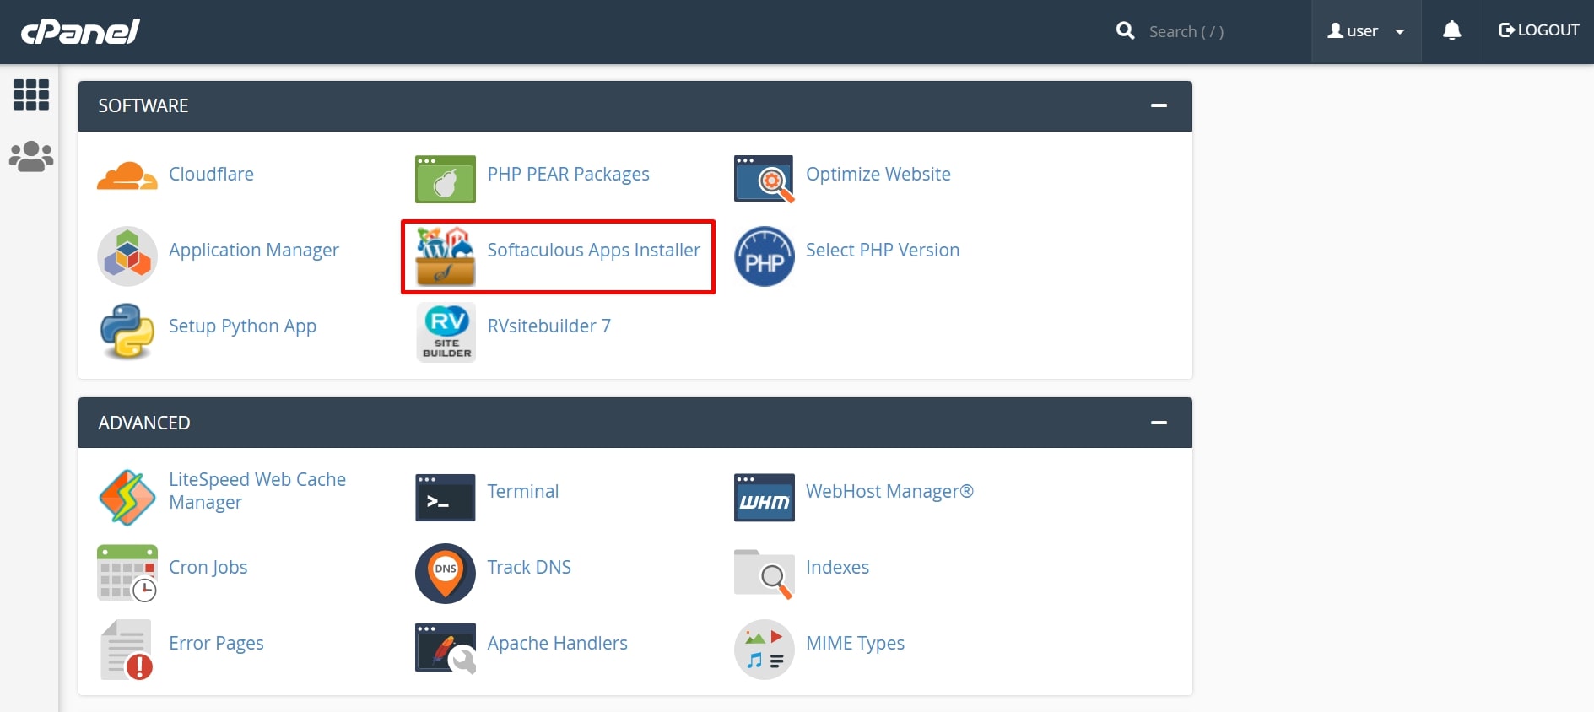Open the Softaculous Apps Installer link
The width and height of the screenshot is (1594, 712).
click(x=594, y=251)
